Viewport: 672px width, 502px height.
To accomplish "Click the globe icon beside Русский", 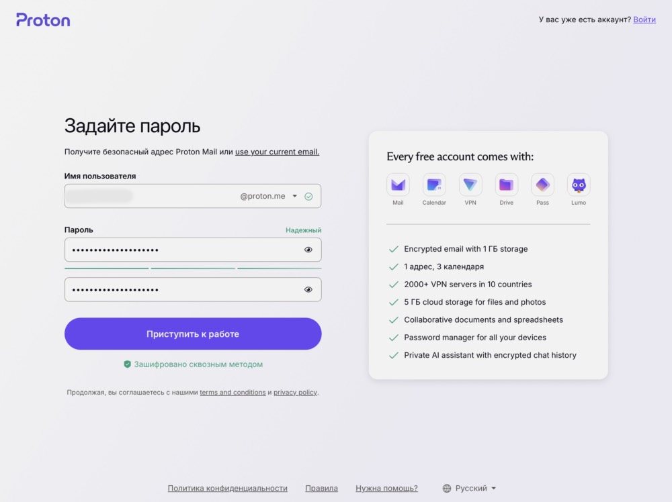I will (447, 489).
